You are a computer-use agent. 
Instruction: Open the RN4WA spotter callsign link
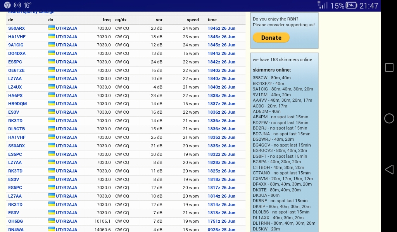[16, 229]
